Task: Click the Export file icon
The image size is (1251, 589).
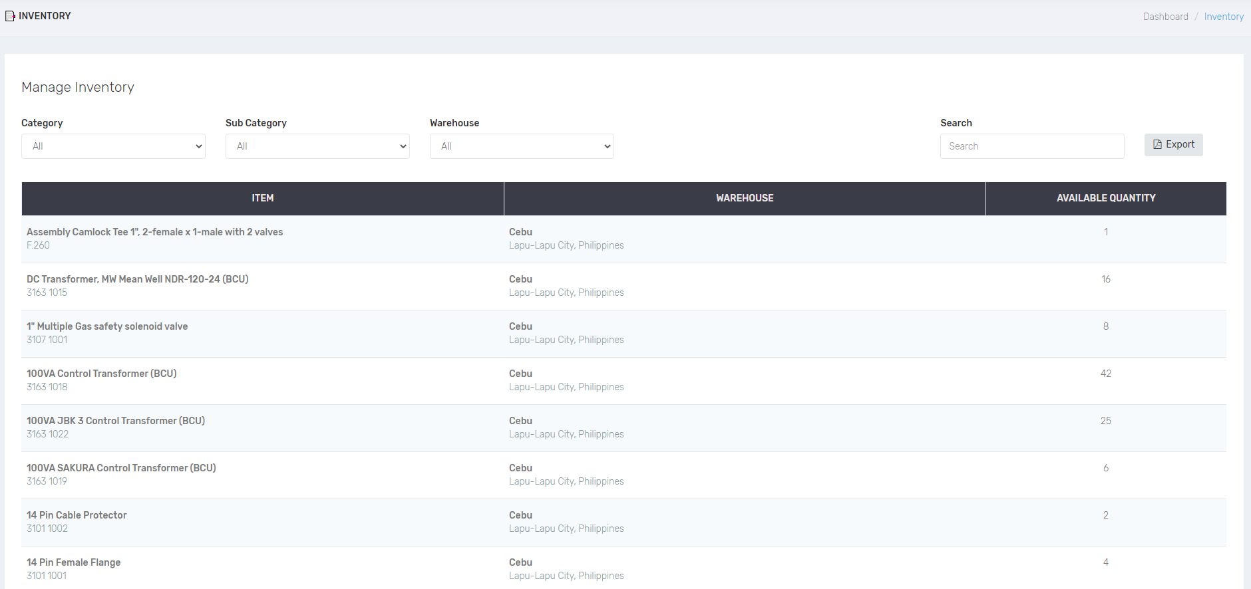Action: coord(1157,144)
